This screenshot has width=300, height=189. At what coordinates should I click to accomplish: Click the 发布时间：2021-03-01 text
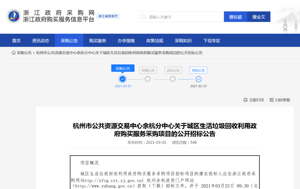click(147, 142)
